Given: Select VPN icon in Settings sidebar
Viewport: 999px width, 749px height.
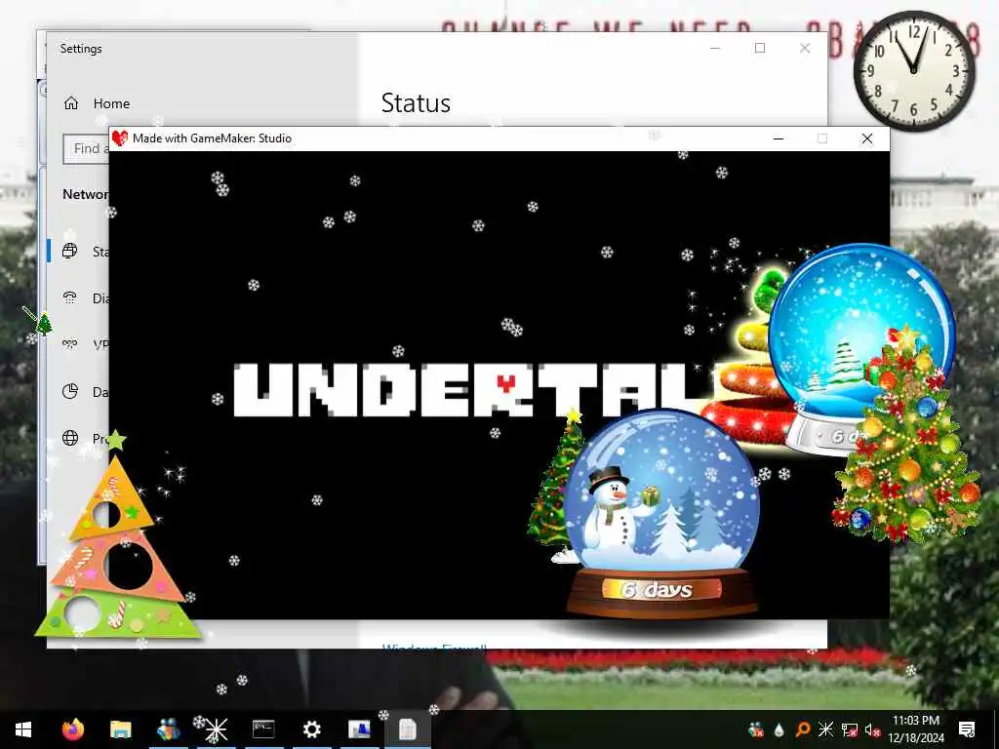Looking at the screenshot, I should pyautogui.click(x=70, y=344).
